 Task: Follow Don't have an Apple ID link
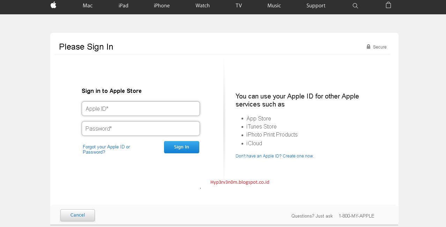(x=275, y=156)
